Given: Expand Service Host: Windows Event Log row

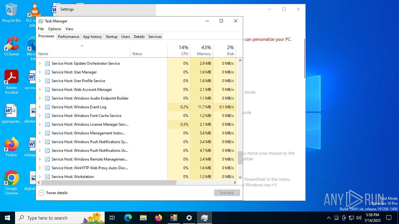Looking at the screenshot, I should click(40, 107).
